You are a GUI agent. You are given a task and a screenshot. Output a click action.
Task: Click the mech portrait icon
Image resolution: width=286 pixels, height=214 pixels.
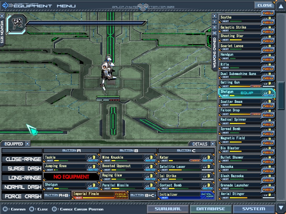[17, 24]
